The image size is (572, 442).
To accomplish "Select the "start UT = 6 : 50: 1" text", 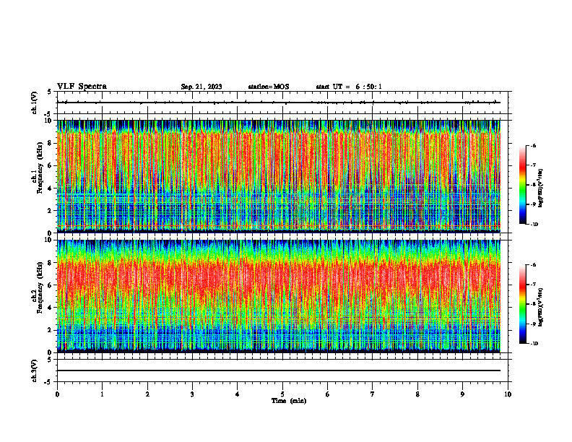I will tap(349, 87).
